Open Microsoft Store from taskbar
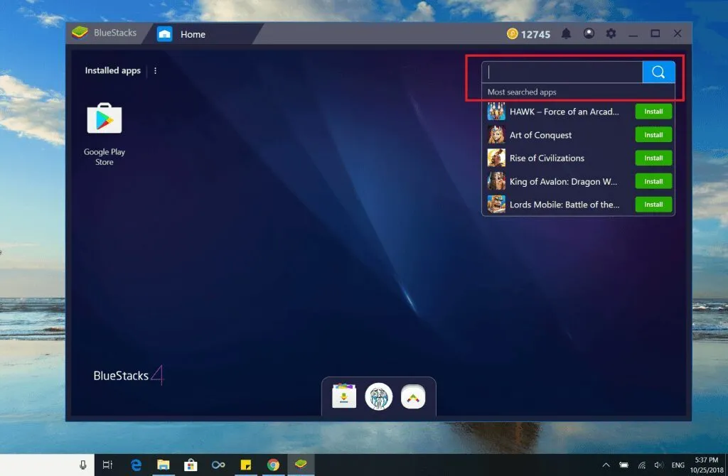 (x=191, y=465)
